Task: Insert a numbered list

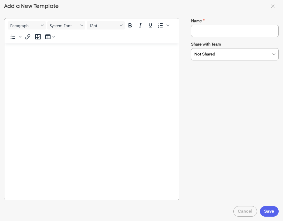Action: click(160, 25)
